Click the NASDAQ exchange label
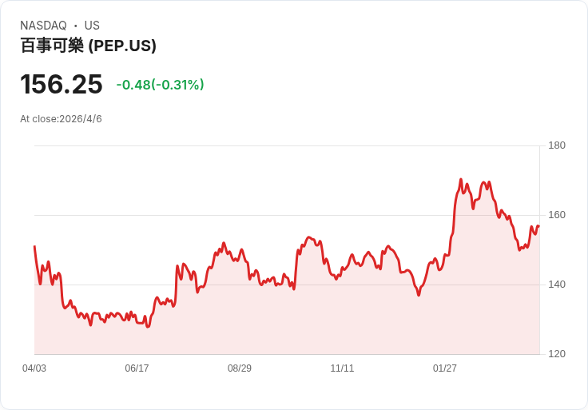 (43, 26)
